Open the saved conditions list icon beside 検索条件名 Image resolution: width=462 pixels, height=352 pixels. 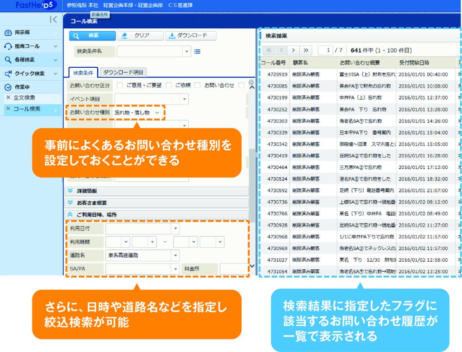[x=197, y=51]
